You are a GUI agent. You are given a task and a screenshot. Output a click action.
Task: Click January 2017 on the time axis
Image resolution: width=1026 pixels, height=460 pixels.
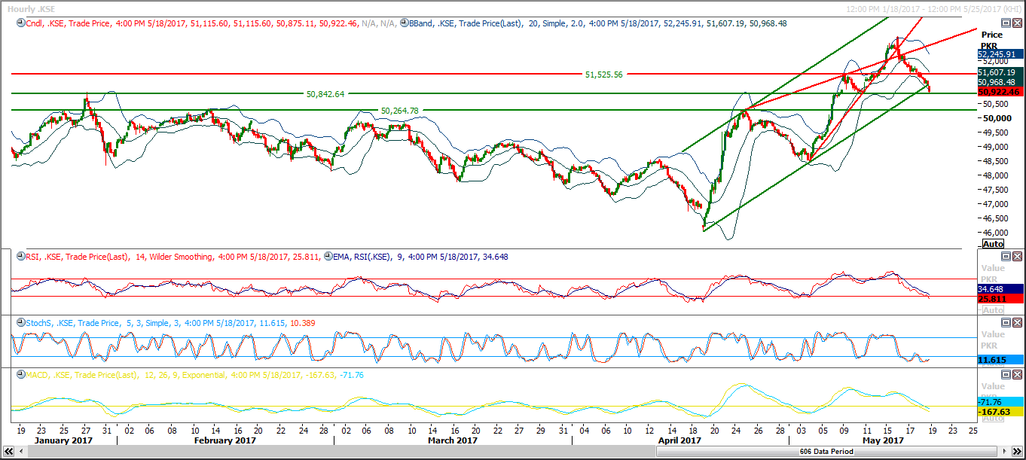64,440
